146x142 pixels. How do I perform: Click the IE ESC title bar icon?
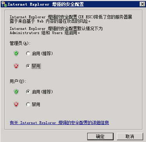(4, 5)
